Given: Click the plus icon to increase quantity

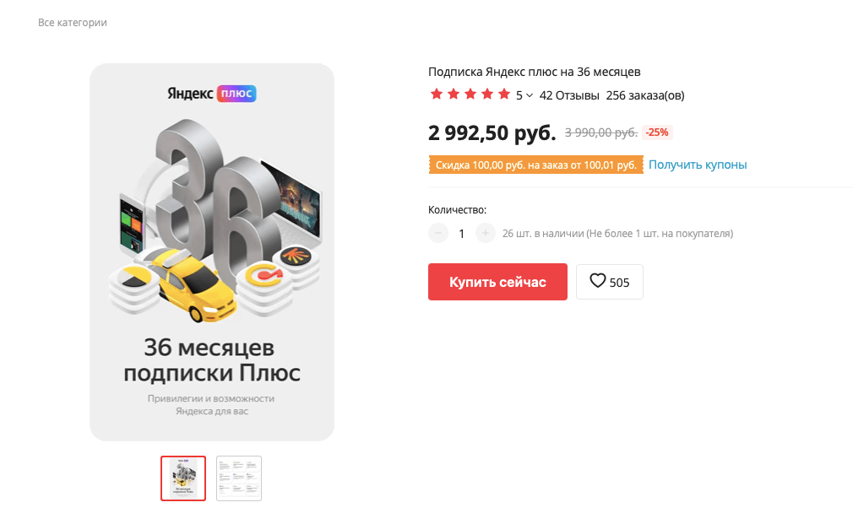Looking at the screenshot, I should tap(485, 233).
